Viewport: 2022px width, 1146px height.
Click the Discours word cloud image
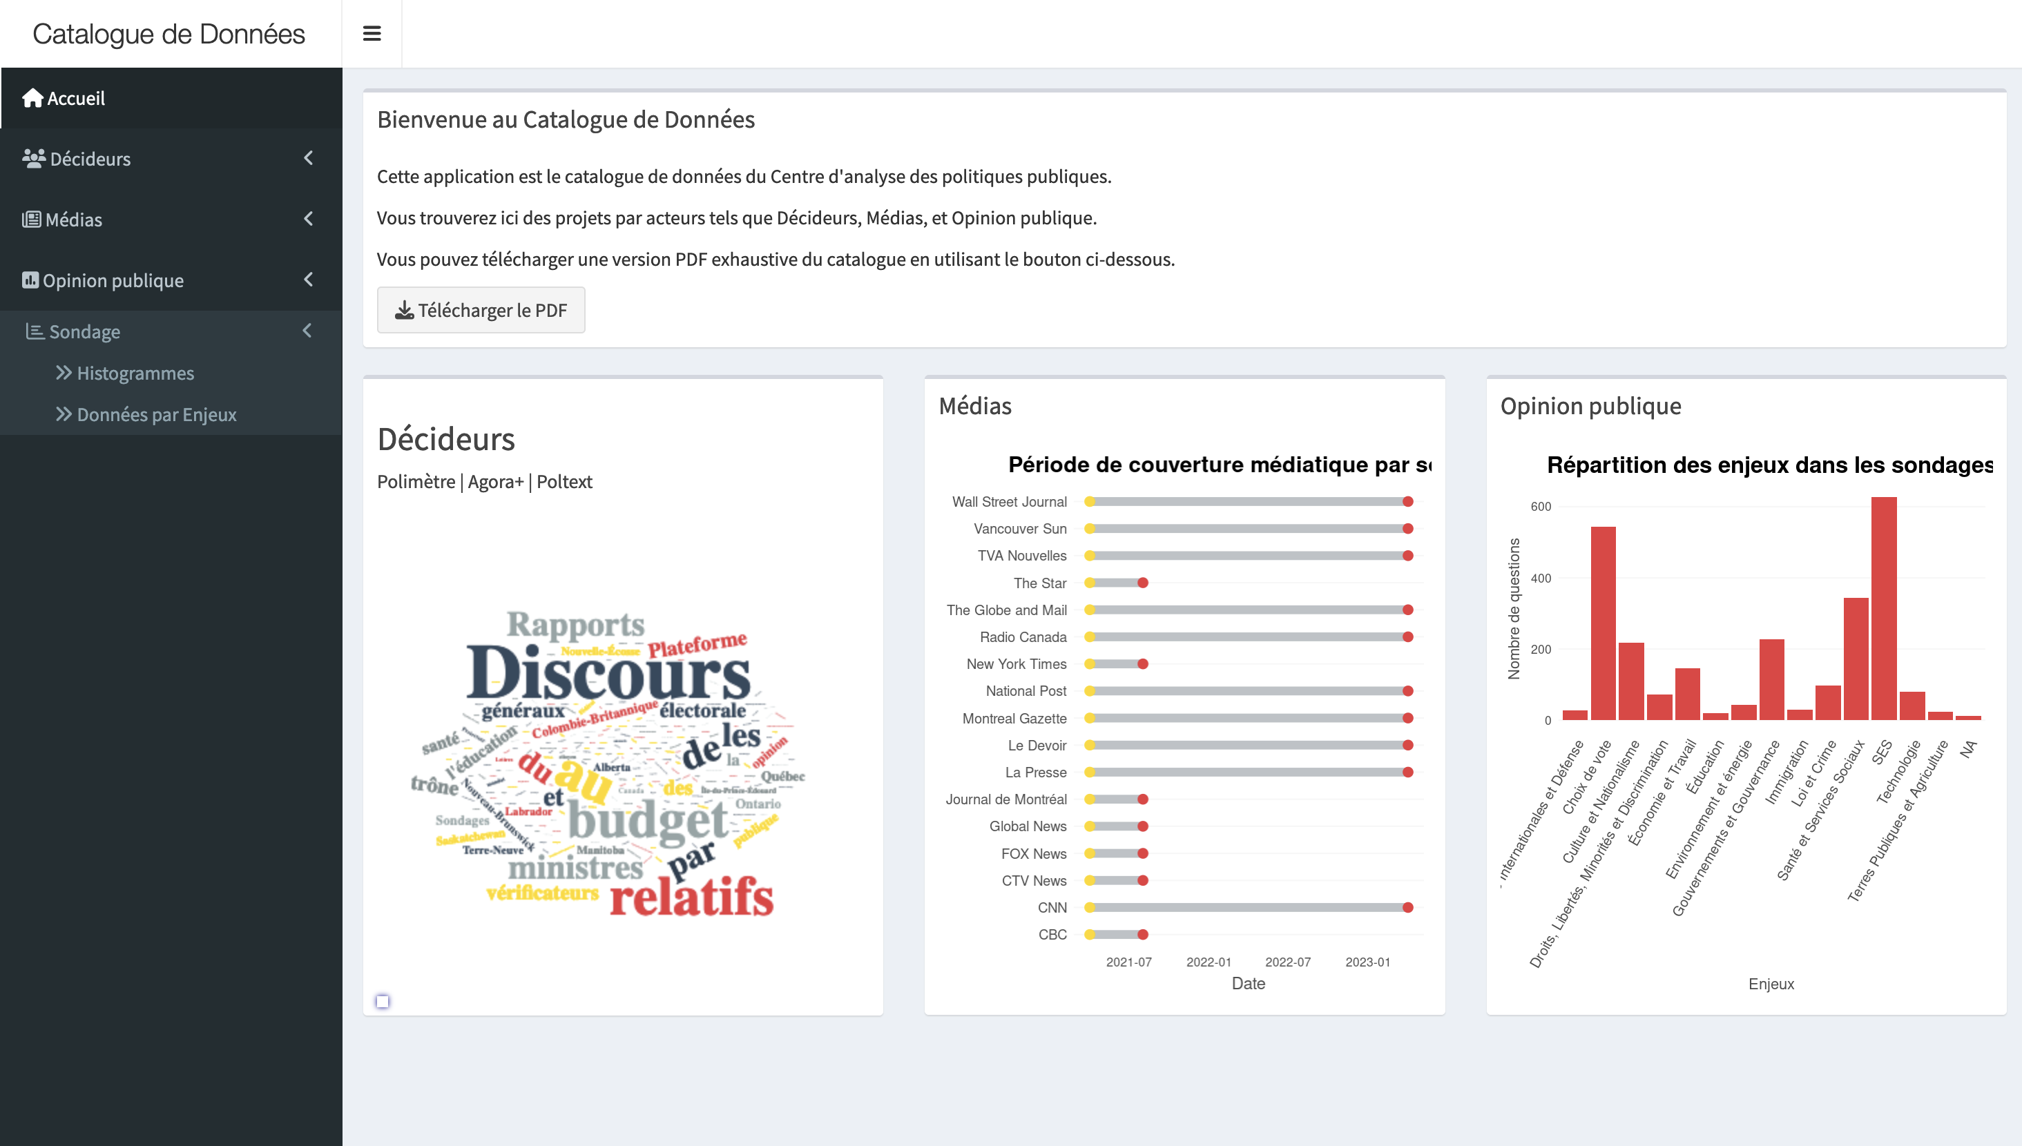point(608,764)
